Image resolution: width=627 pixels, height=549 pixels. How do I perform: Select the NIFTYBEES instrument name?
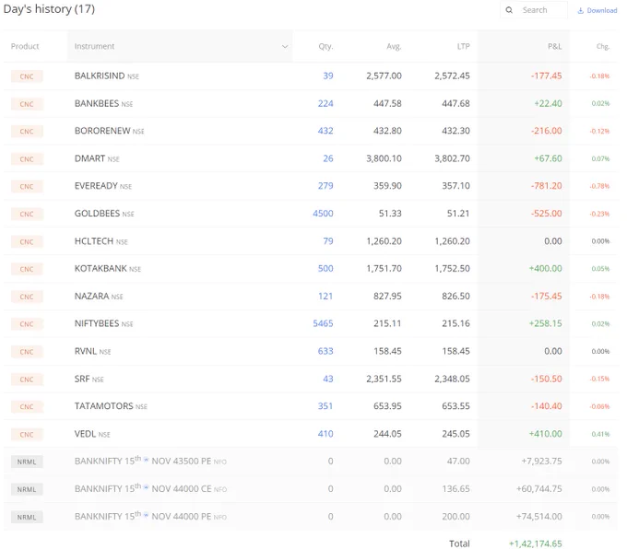pos(97,323)
